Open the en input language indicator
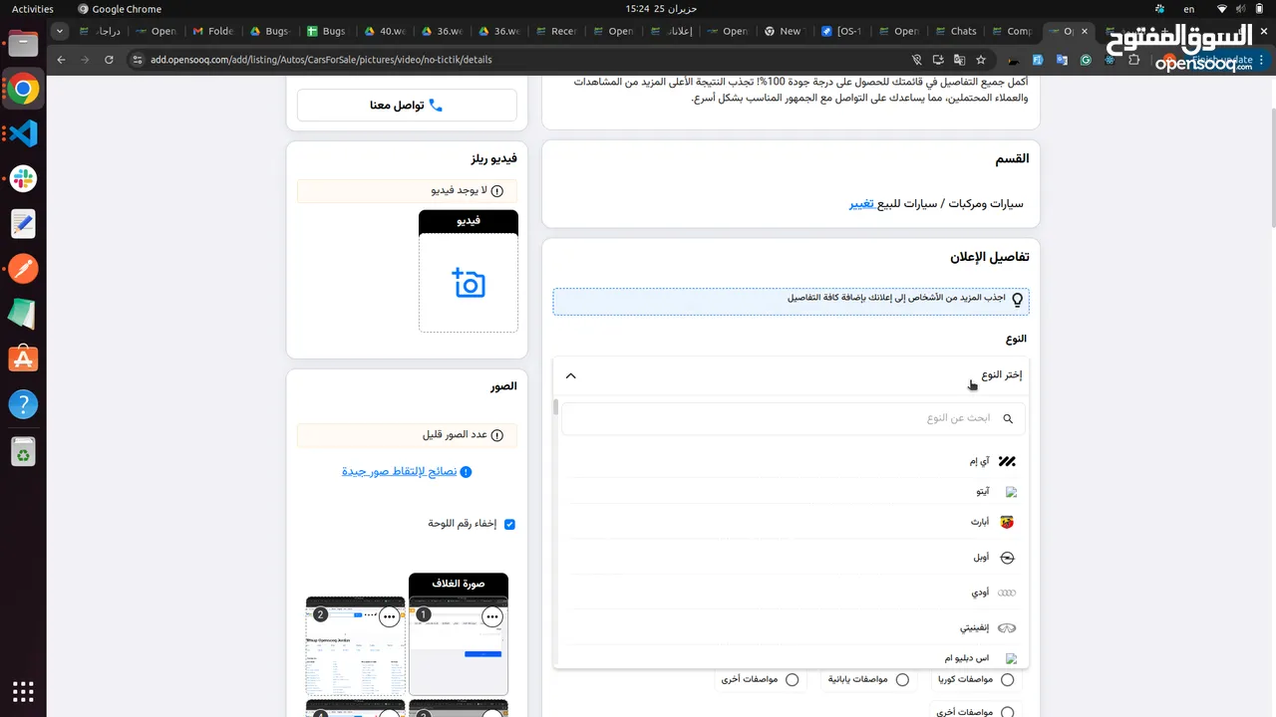Image resolution: width=1276 pixels, height=717 pixels. click(x=1188, y=9)
